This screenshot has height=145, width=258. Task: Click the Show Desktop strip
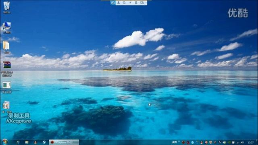click(257, 142)
